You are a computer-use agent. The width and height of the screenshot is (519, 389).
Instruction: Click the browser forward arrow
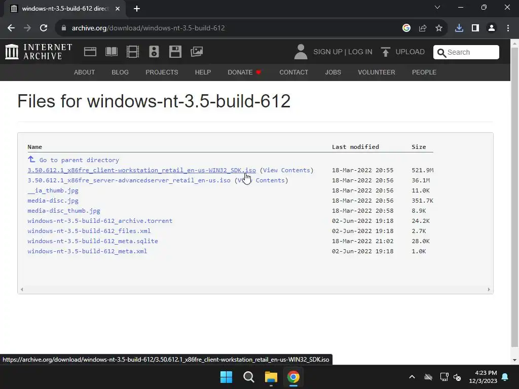click(x=27, y=28)
